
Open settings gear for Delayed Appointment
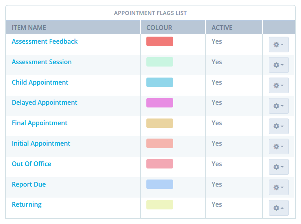click(279, 106)
